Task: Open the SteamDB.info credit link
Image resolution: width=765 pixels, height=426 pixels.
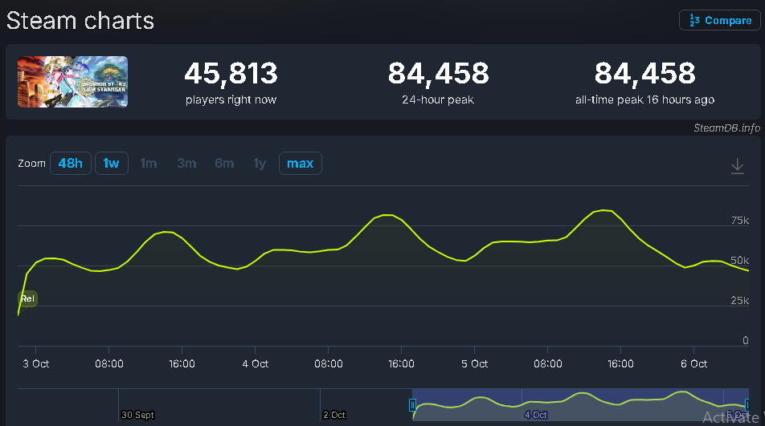Action: pyautogui.click(x=726, y=128)
